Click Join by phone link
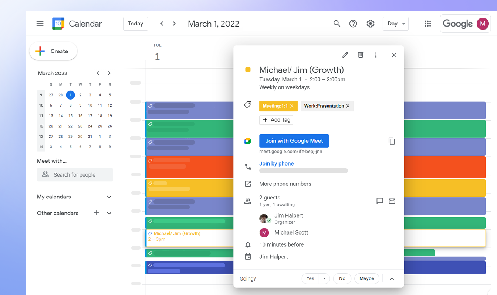This screenshot has width=497, height=295. pos(277,164)
